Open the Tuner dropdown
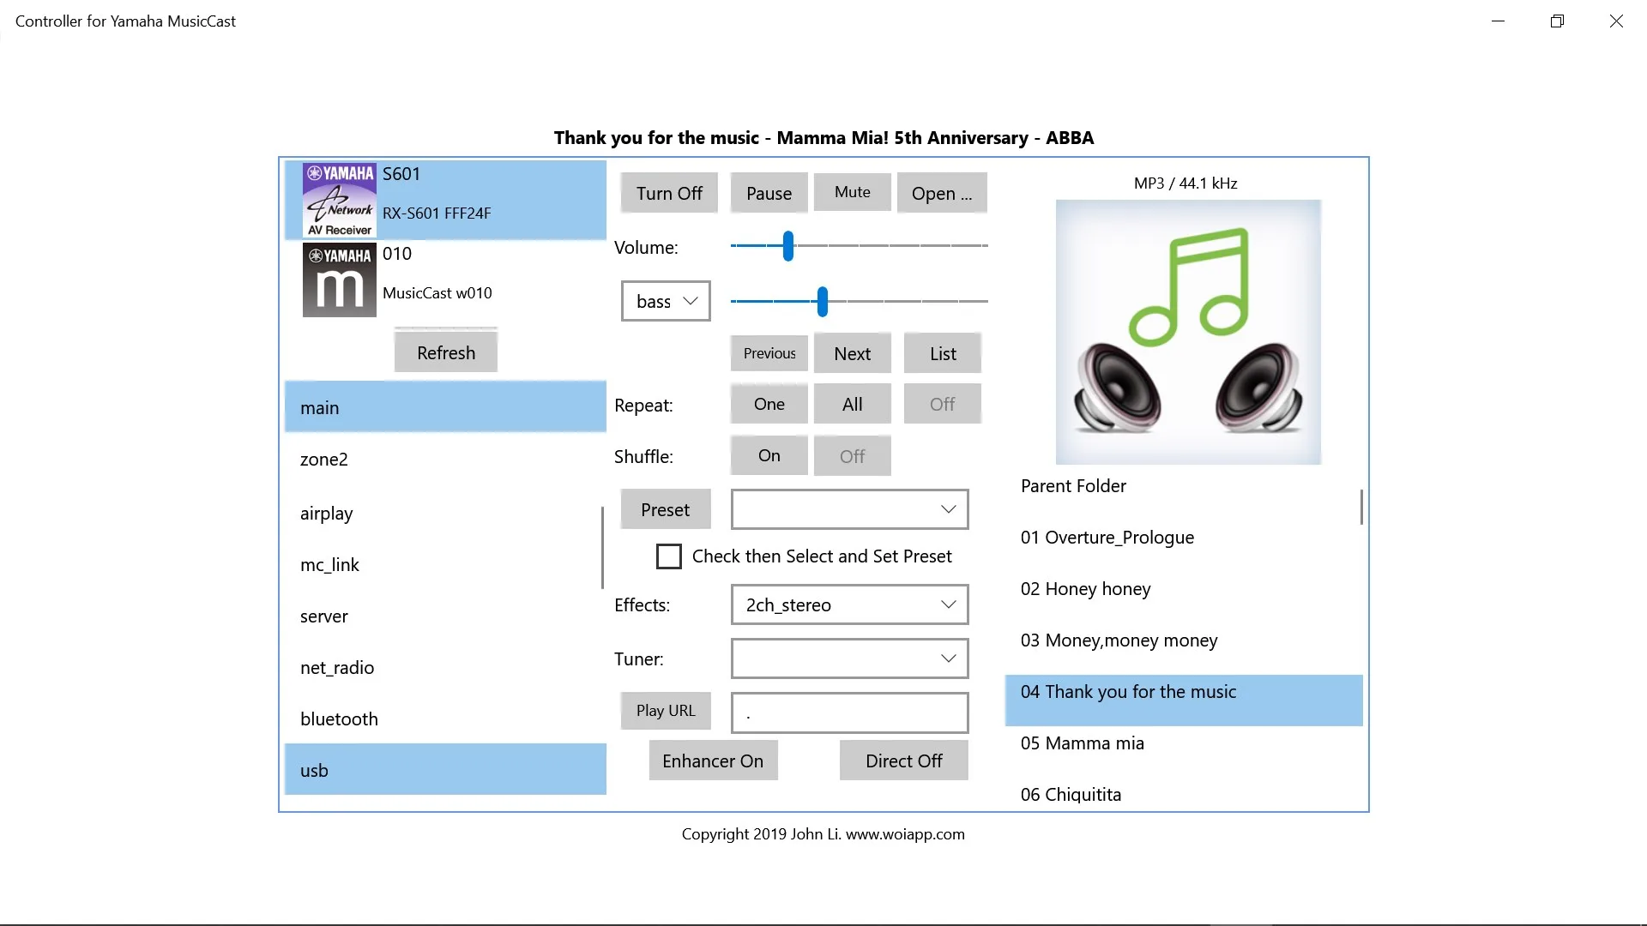 tap(850, 658)
